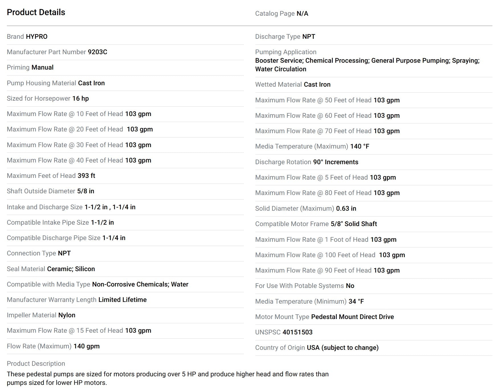Click the 393 ft maximum head value
Image resolution: width=497 pixels, height=390 pixels.
[86, 176]
